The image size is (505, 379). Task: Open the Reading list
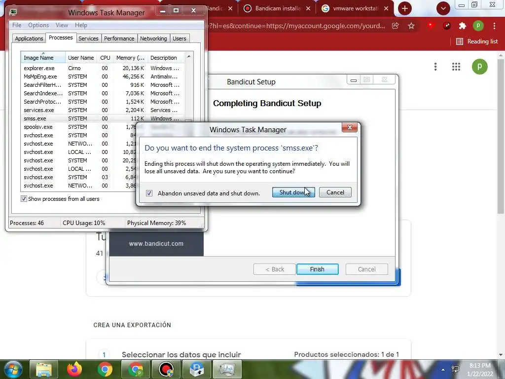477,41
